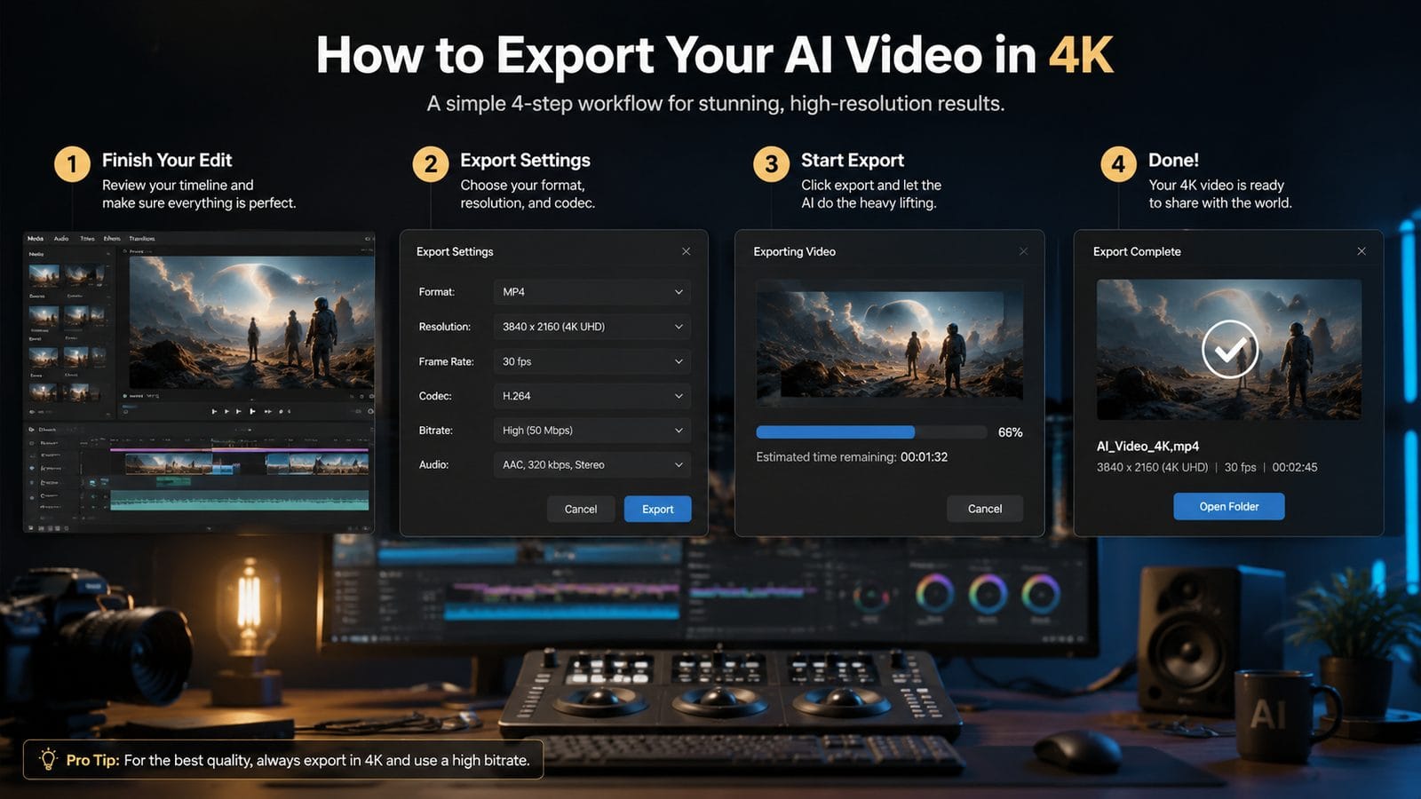The width and height of the screenshot is (1421, 799).
Task: Click the Estimated time remaining 00:01:32 text
Action: pyautogui.click(x=852, y=457)
